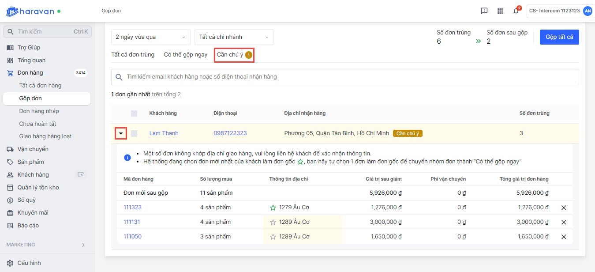Click the sidebar 'Tìm kiếm' search box
This screenshot has height=272, width=595.
coord(47,32)
